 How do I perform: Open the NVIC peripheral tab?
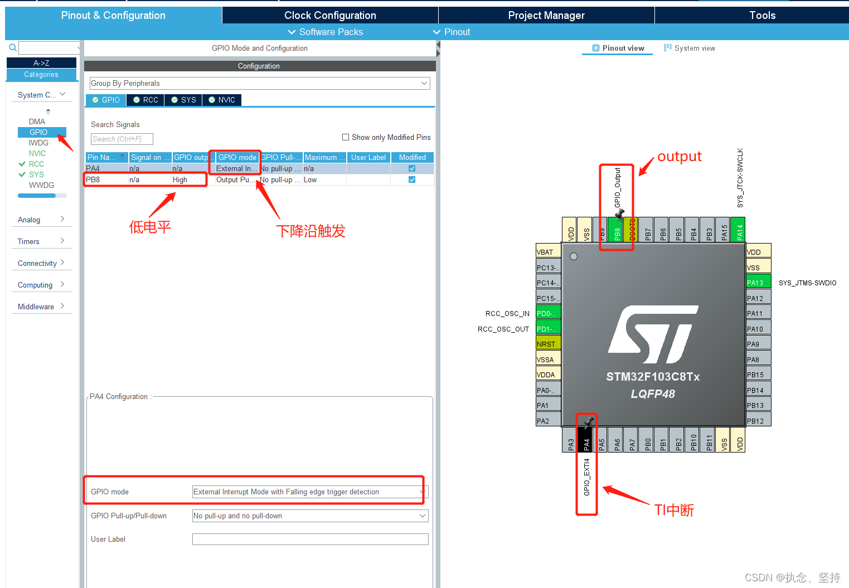coord(222,100)
